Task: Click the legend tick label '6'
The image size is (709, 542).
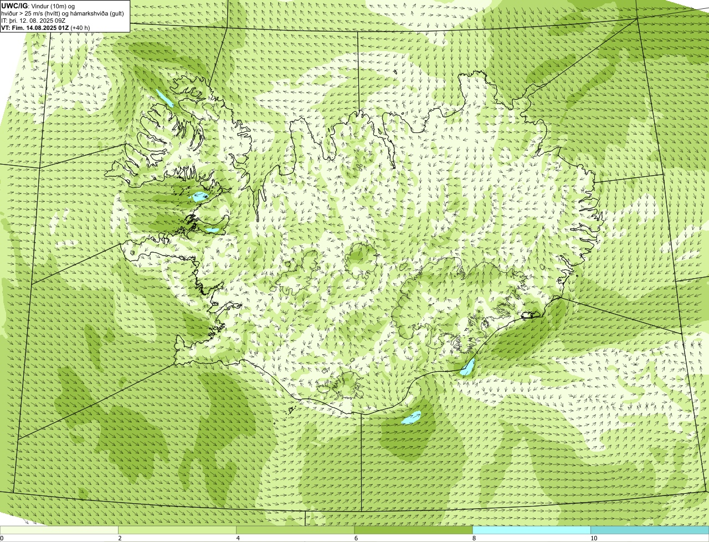Action: [x=356, y=538]
